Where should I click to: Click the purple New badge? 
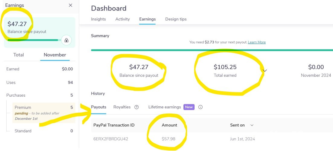pos(189,107)
